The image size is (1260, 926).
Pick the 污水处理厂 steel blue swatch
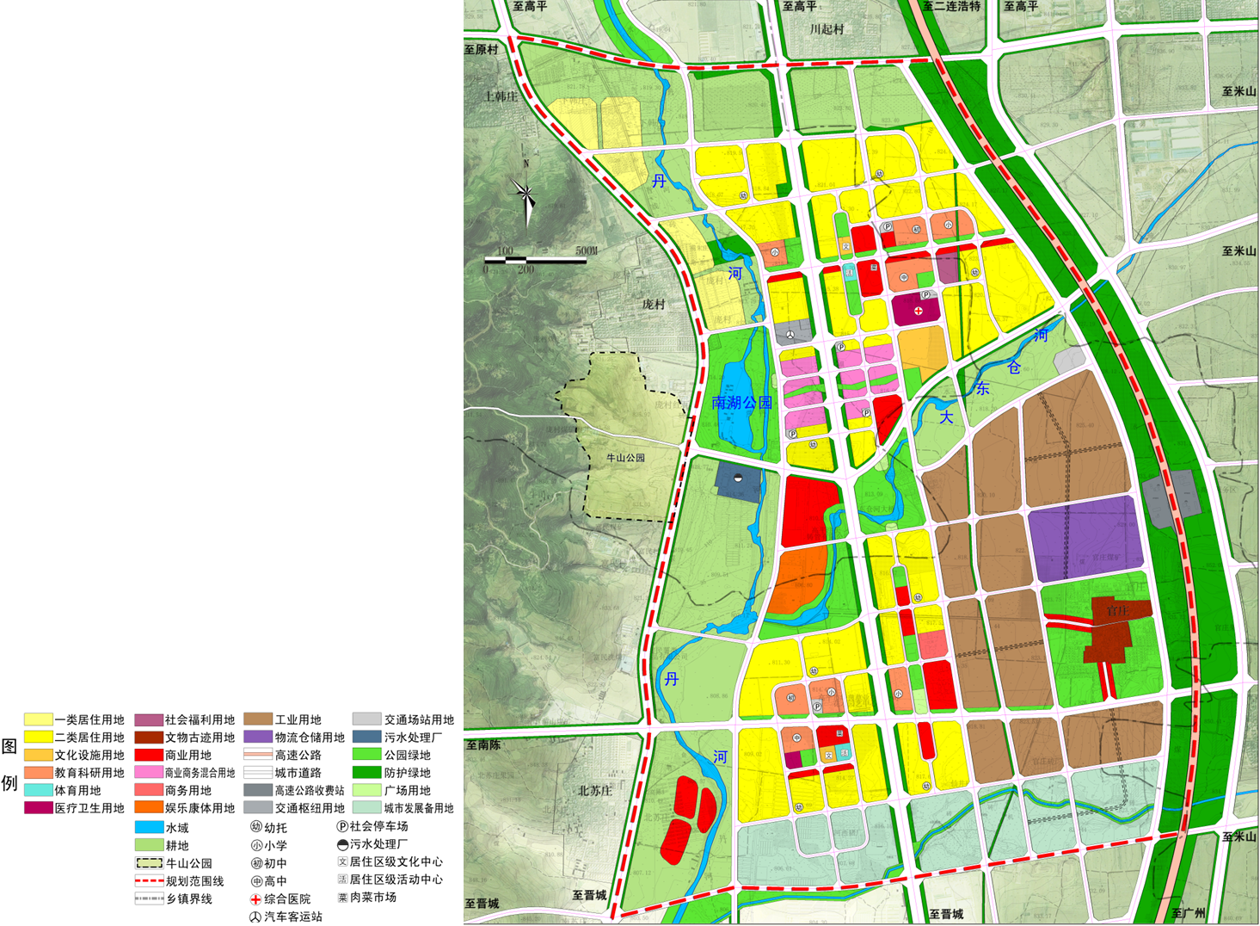tap(367, 738)
